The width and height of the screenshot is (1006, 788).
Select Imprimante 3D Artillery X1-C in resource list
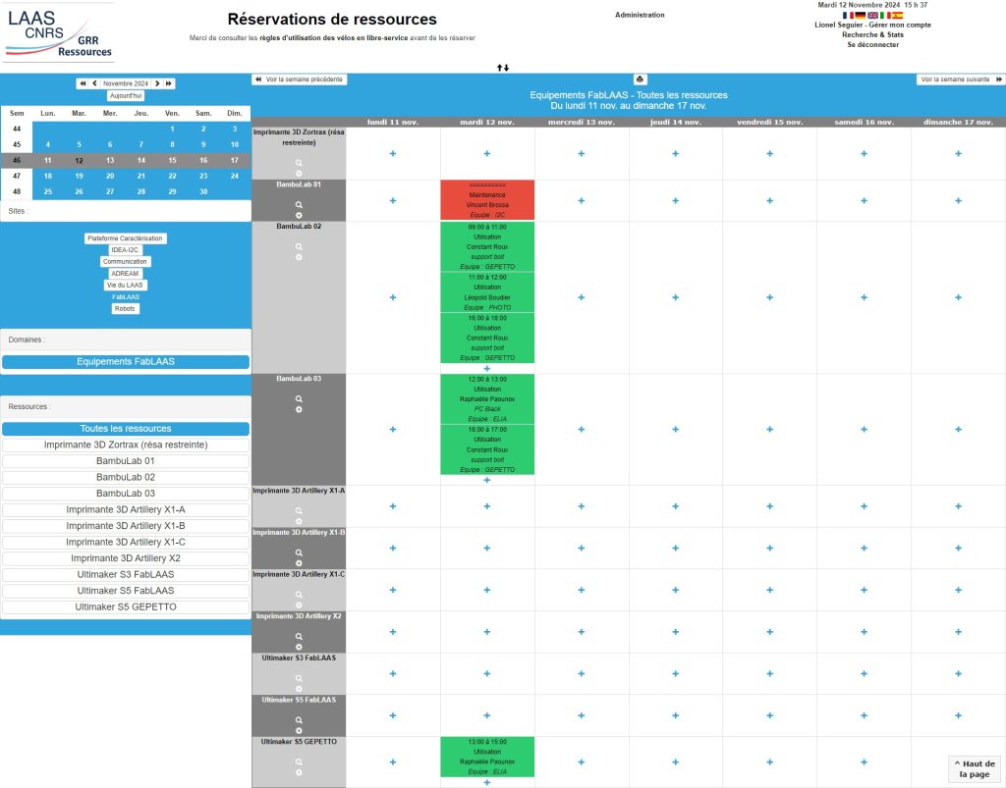point(126,542)
